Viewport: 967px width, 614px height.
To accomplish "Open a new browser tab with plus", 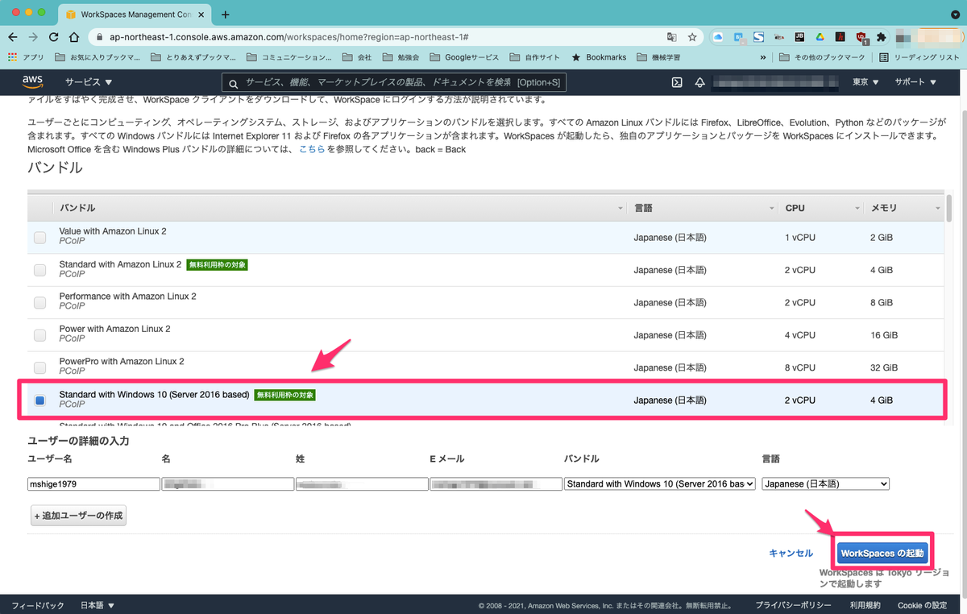I will (225, 15).
